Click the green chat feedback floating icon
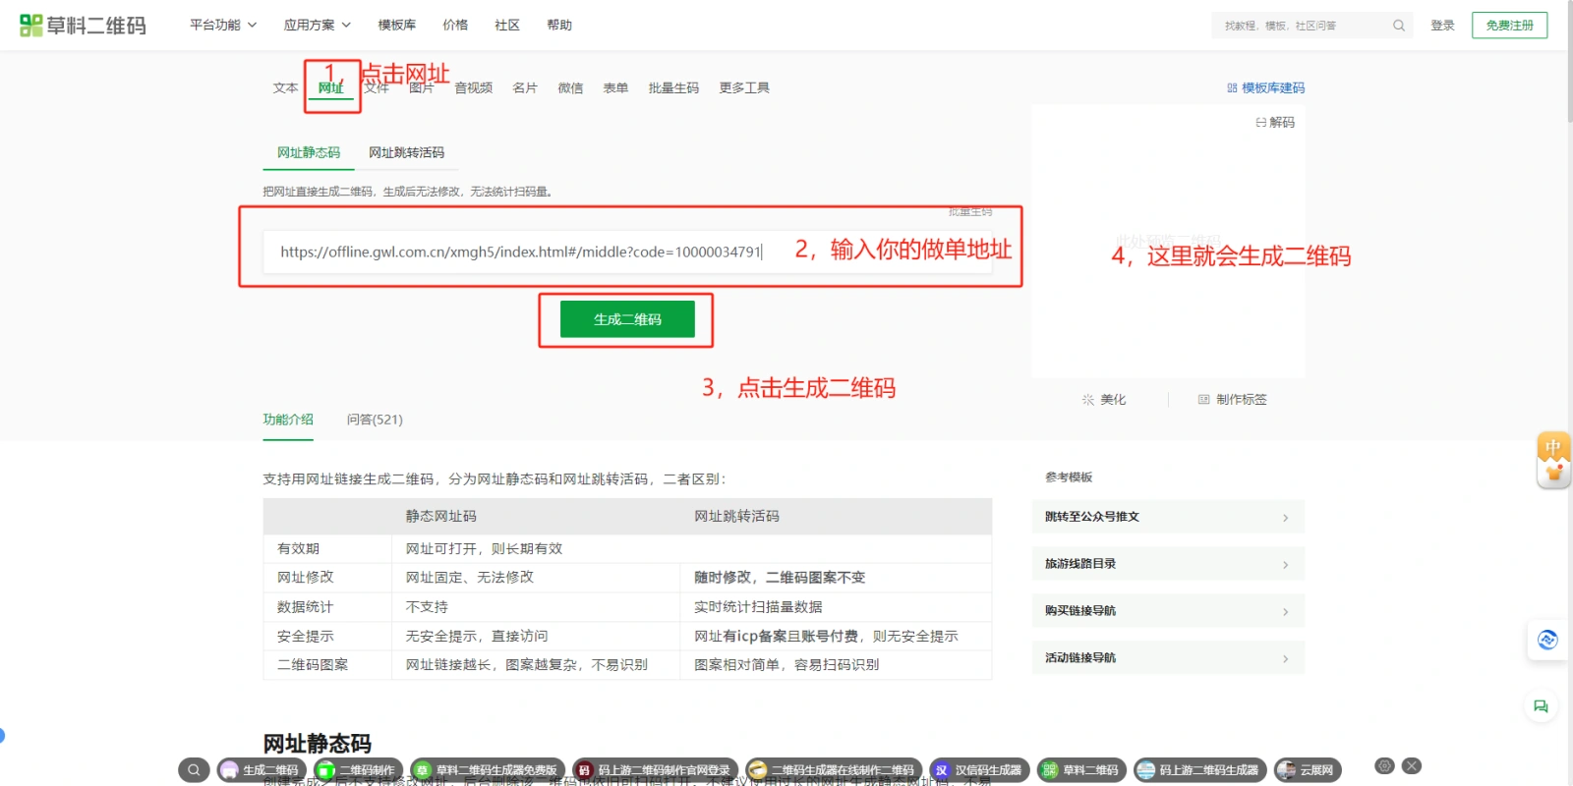Screen dimensions: 1573x786 pyautogui.click(x=1541, y=706)
